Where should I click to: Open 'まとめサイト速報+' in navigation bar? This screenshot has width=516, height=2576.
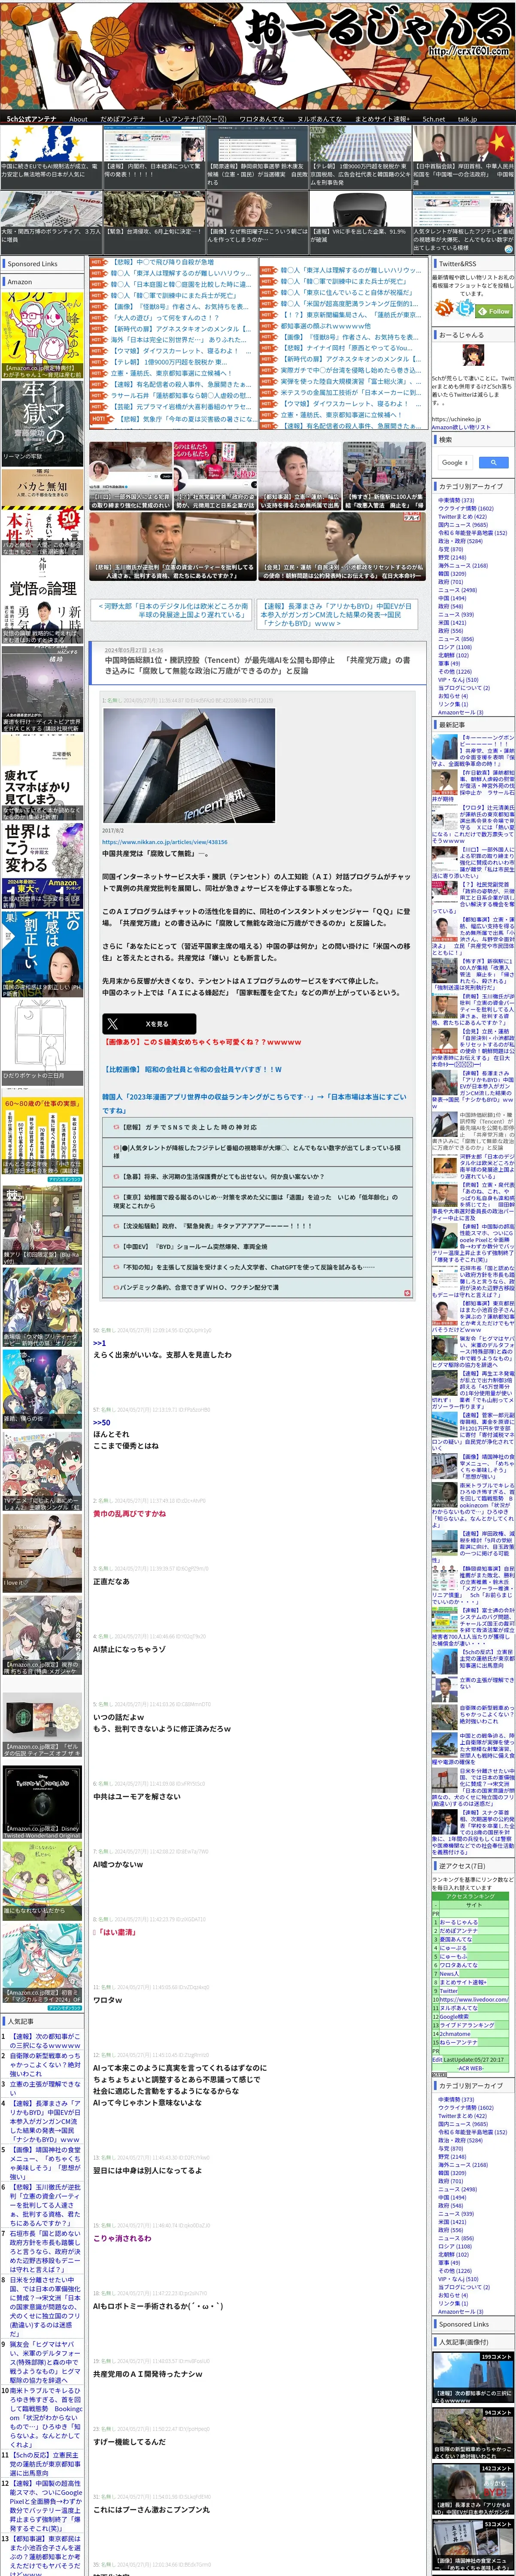382,119
